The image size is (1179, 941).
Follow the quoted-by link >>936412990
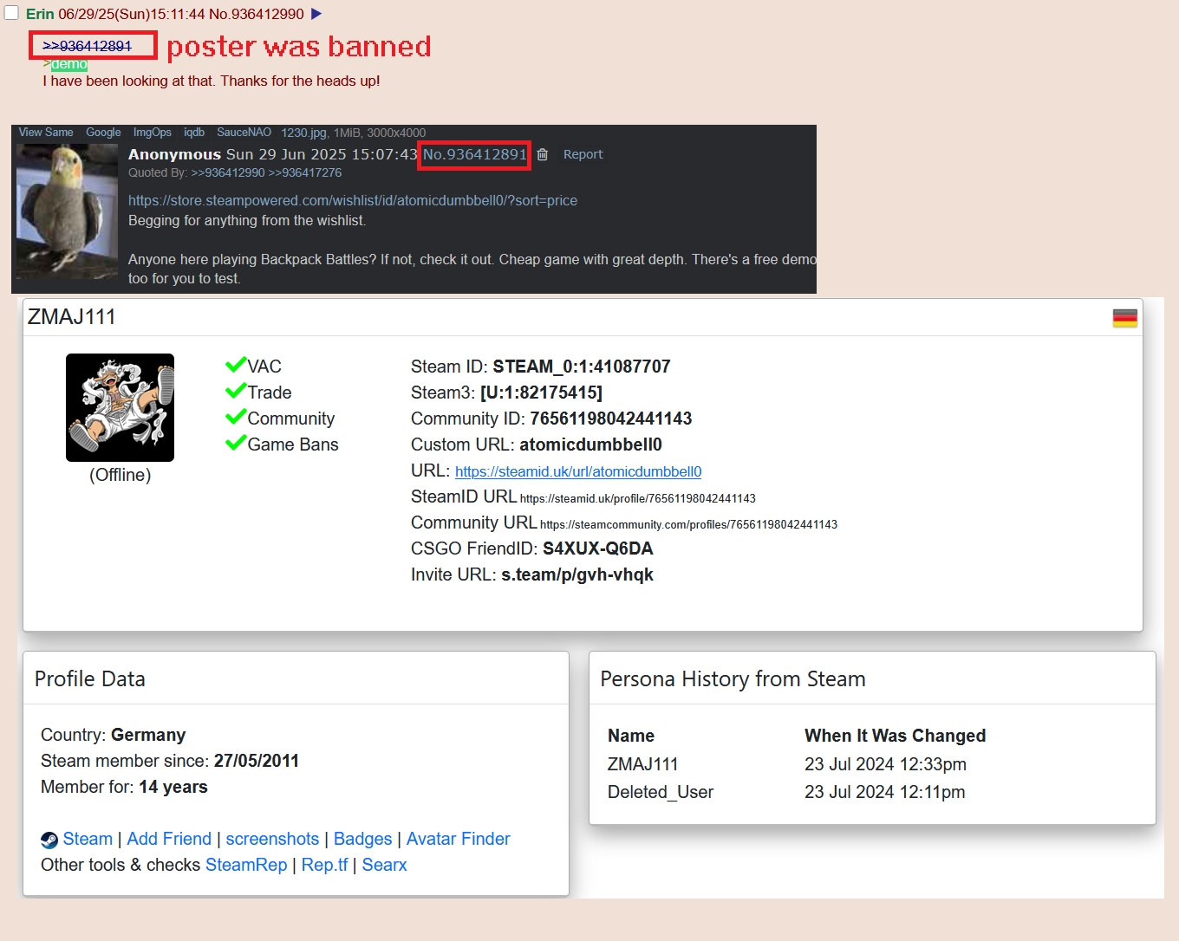click(228, 172)
